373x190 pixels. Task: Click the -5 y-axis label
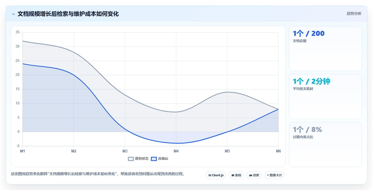tap(18, 146)
